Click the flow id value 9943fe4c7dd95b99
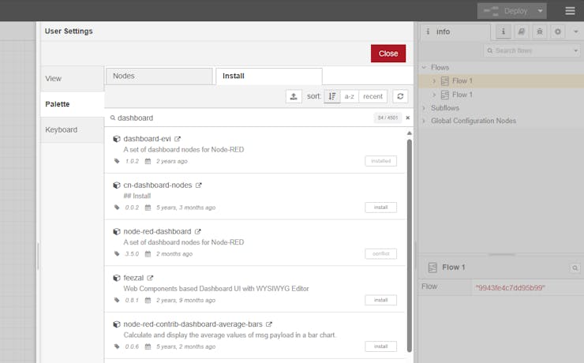584x363 pixels. (x=510, y=287)
